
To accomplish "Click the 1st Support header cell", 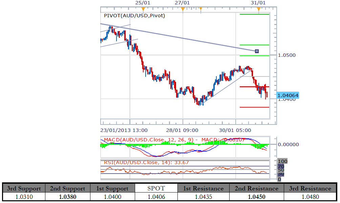I will 112,188.
